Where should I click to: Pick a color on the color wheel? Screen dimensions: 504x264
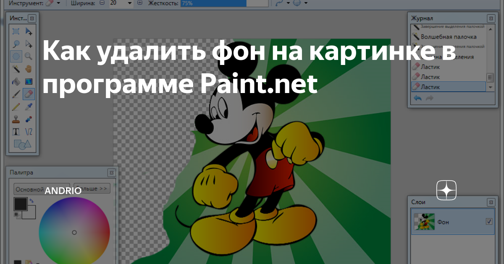tap(74, 232)
